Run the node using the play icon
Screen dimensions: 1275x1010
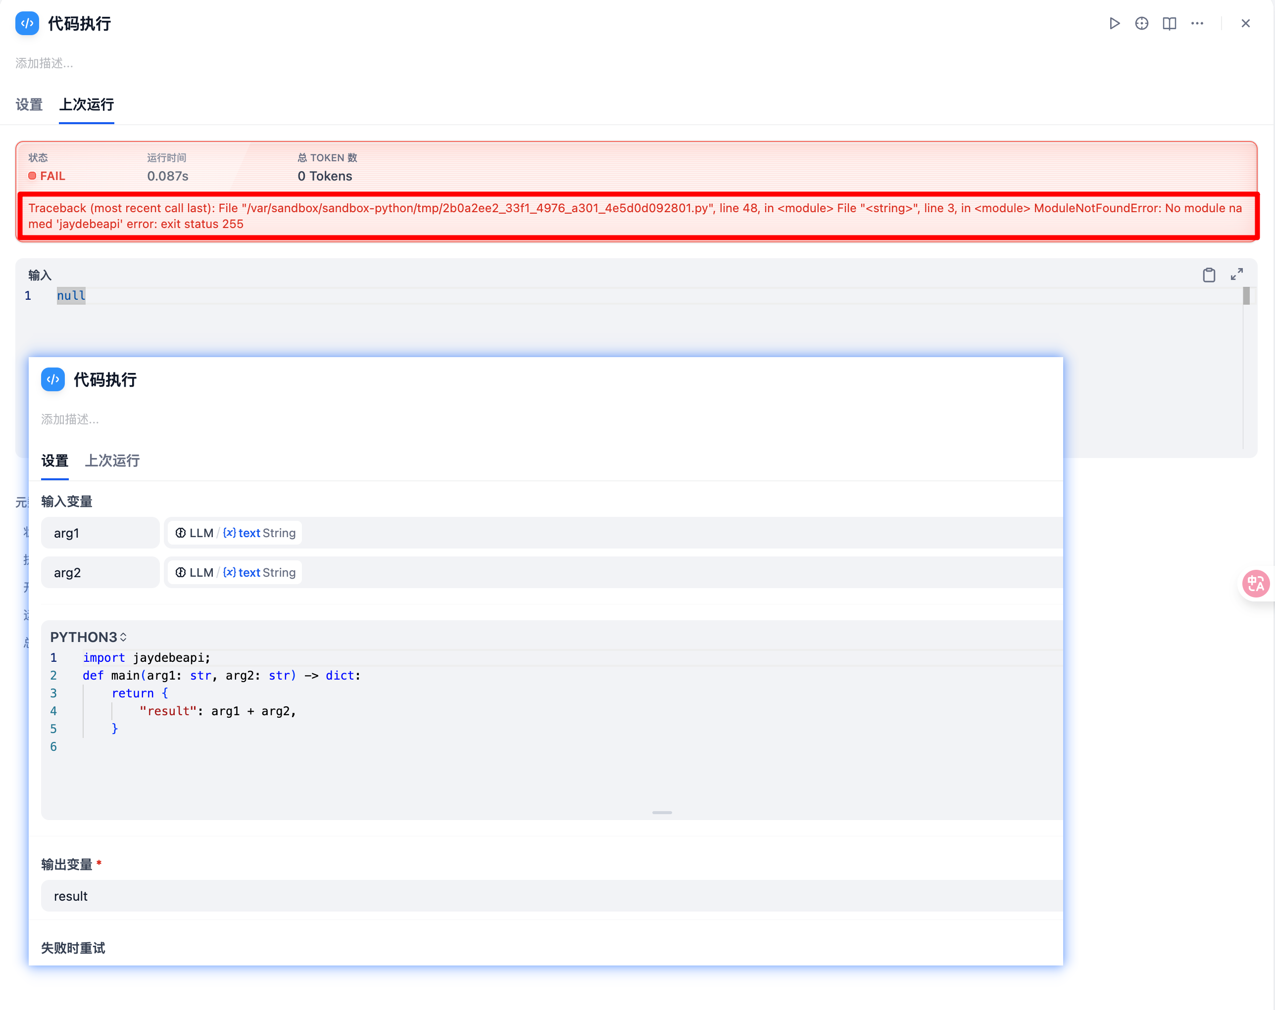point(1114,24)
